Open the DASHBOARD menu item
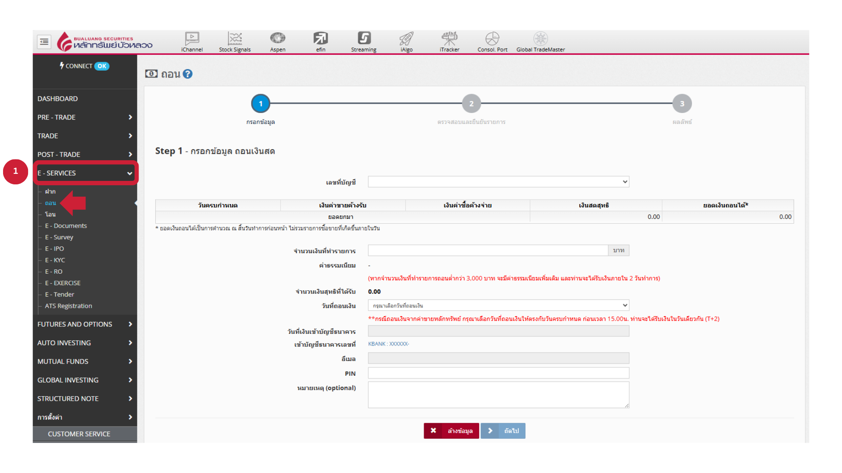The height and width of the screenshot is (473, 842). point(57,99)
